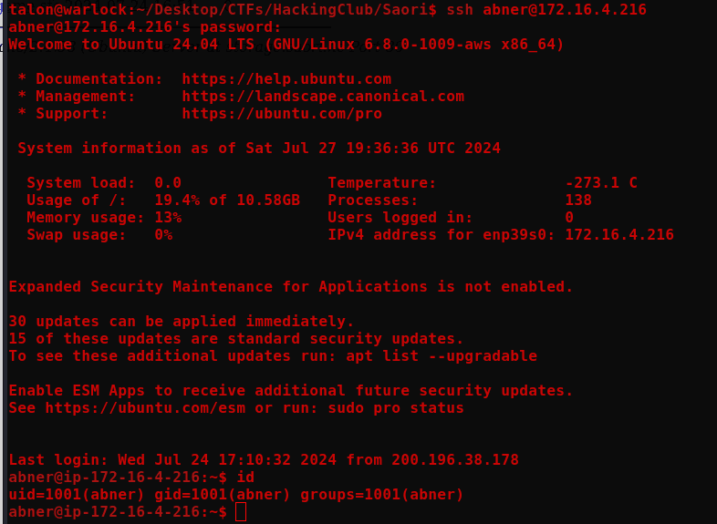Click the last login IP 200.196.38.178

pyautogui.click(x=455, y=460)
